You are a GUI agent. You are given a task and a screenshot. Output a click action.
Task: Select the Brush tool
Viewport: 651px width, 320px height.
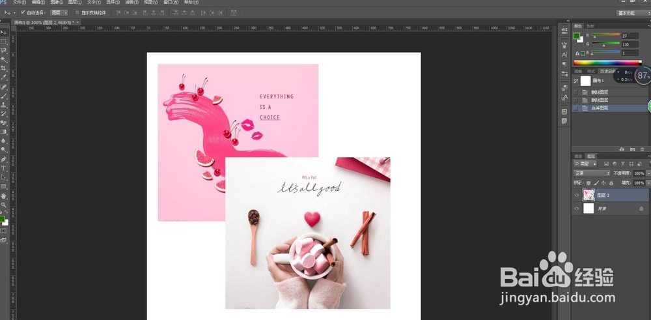(x=3, y=96)
